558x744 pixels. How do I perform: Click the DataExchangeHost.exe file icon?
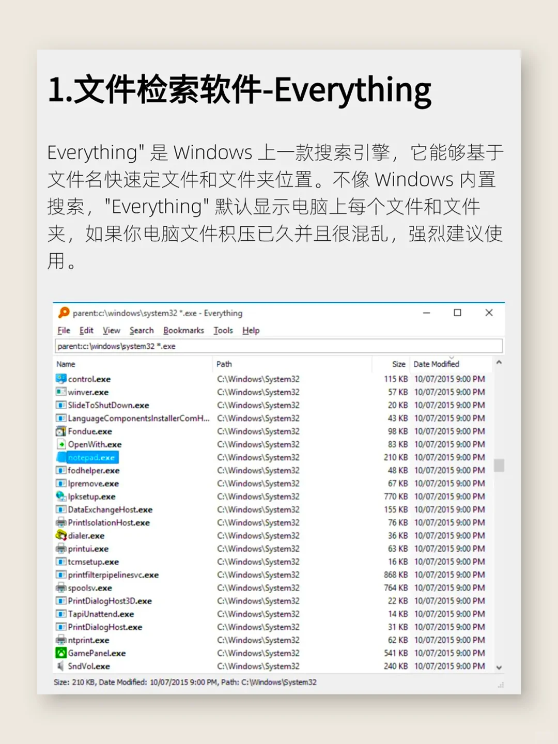(x=61, y=509)
